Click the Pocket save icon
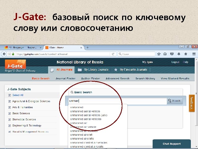Viewport: 198px width, 149px height. click(x=172, y=54)
